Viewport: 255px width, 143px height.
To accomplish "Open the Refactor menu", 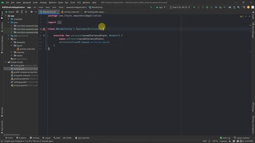I will pyautogui.click(x=53, y=2).
